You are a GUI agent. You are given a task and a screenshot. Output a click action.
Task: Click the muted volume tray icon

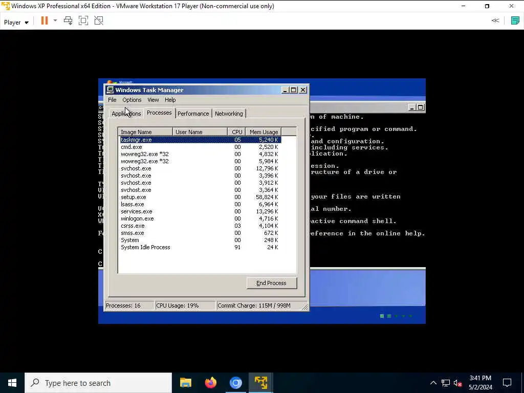pos(457,383)
